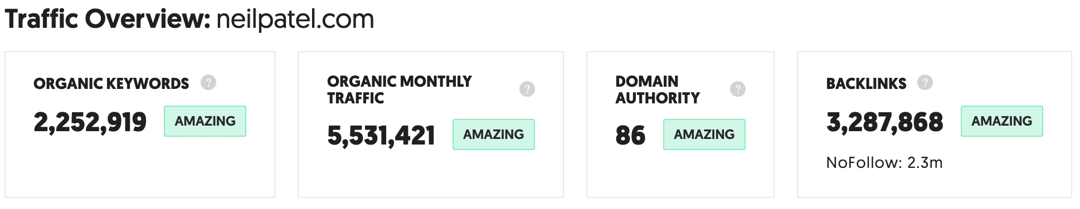Open the Organic Keywords help icon
Viewport: 1080px width, 209px height.
click(208, 83)
